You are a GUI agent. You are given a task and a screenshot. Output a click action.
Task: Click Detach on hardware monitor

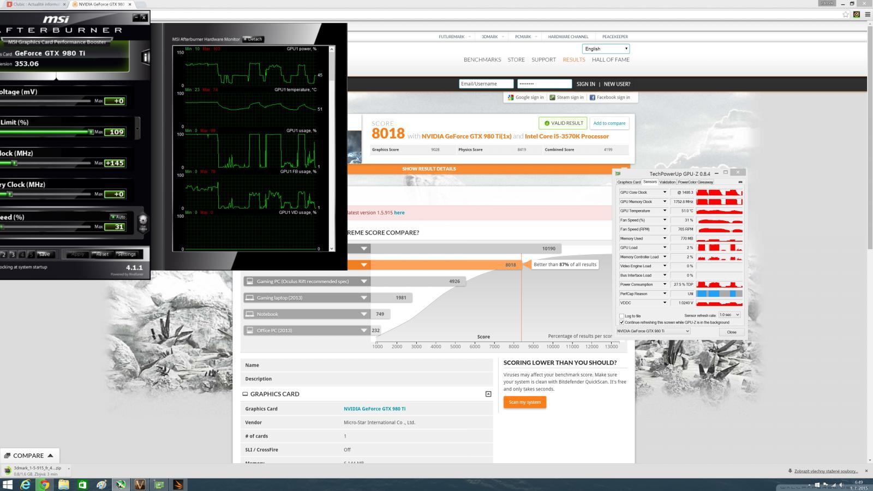pos(253,39)
